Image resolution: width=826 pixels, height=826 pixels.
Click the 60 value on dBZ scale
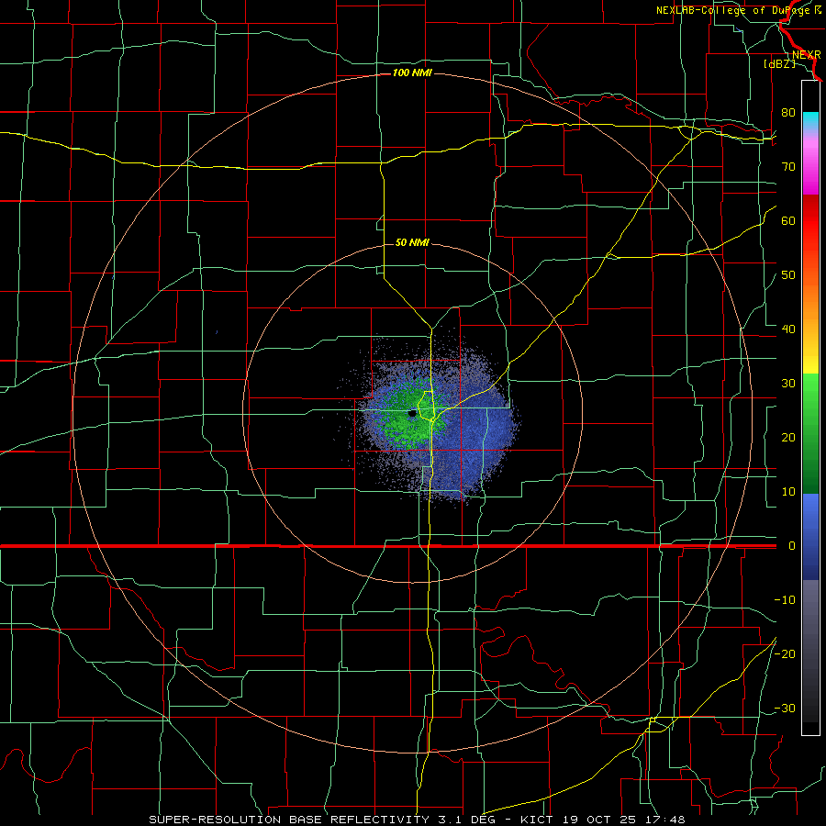(x=788, y=220)
